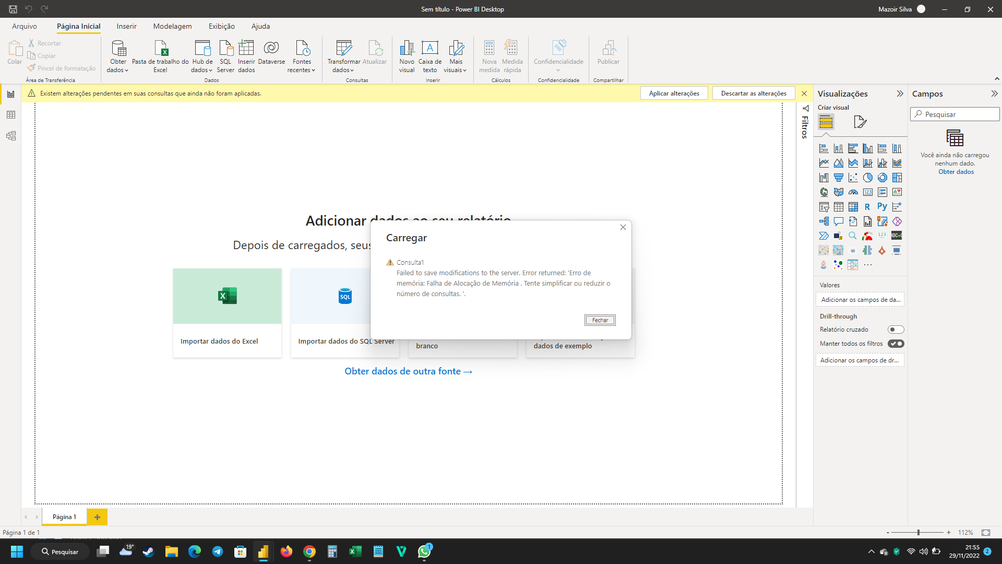Click Aplicar alterações button
The width and height of the screenshot is (1002, 564).
click(674, 93)
